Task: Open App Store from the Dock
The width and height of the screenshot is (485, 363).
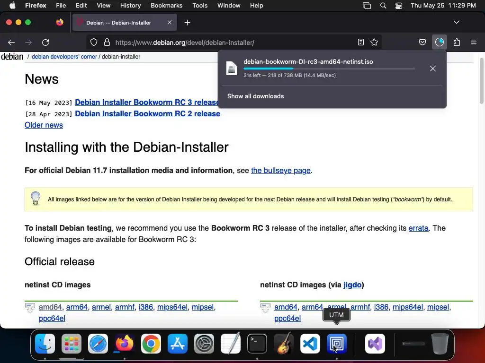Action: point(178,343)
